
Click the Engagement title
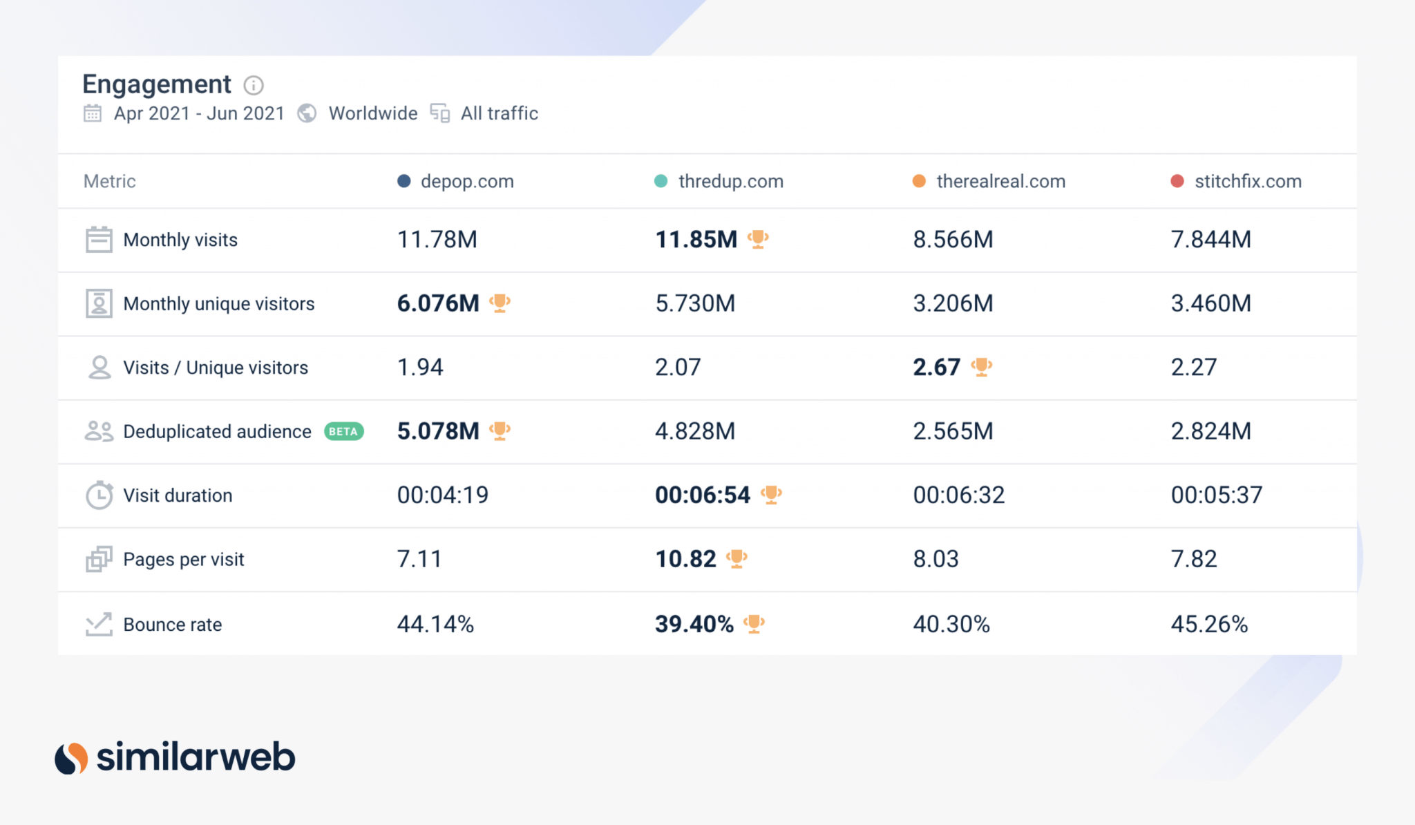coord(157,84)
